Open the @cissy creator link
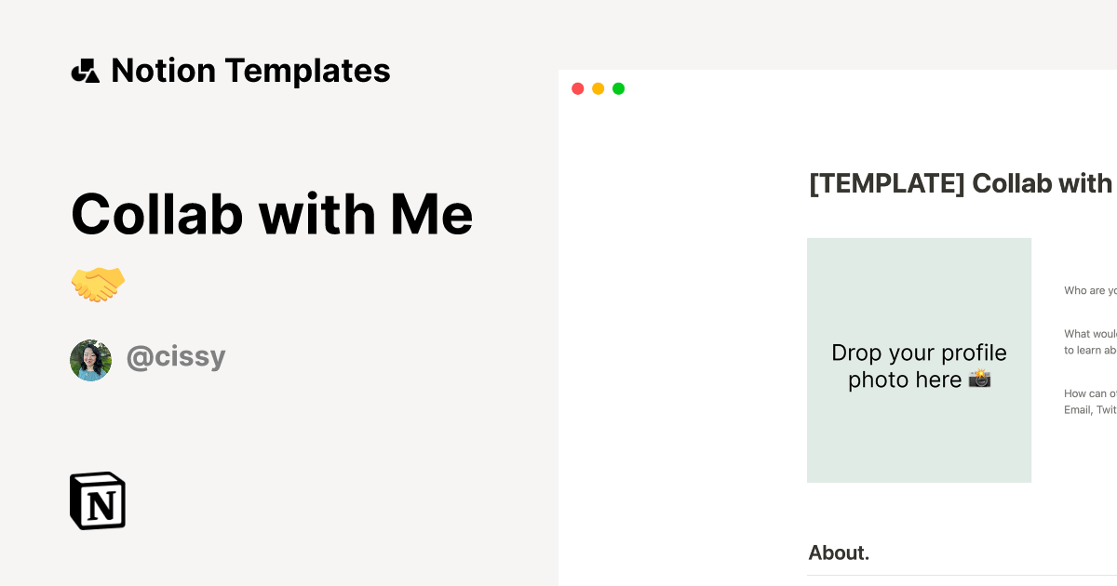Viewport: 1117px width, 586px height. click(x=176, y=357)
